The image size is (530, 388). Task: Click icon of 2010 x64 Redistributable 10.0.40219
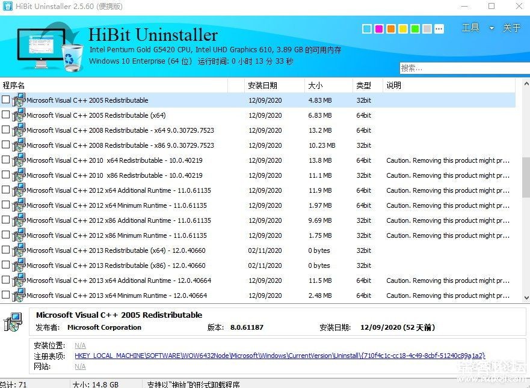(x=19, y=160)
